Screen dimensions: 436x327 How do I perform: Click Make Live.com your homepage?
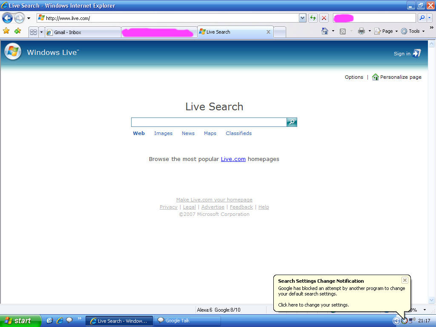tap(214, 200)
